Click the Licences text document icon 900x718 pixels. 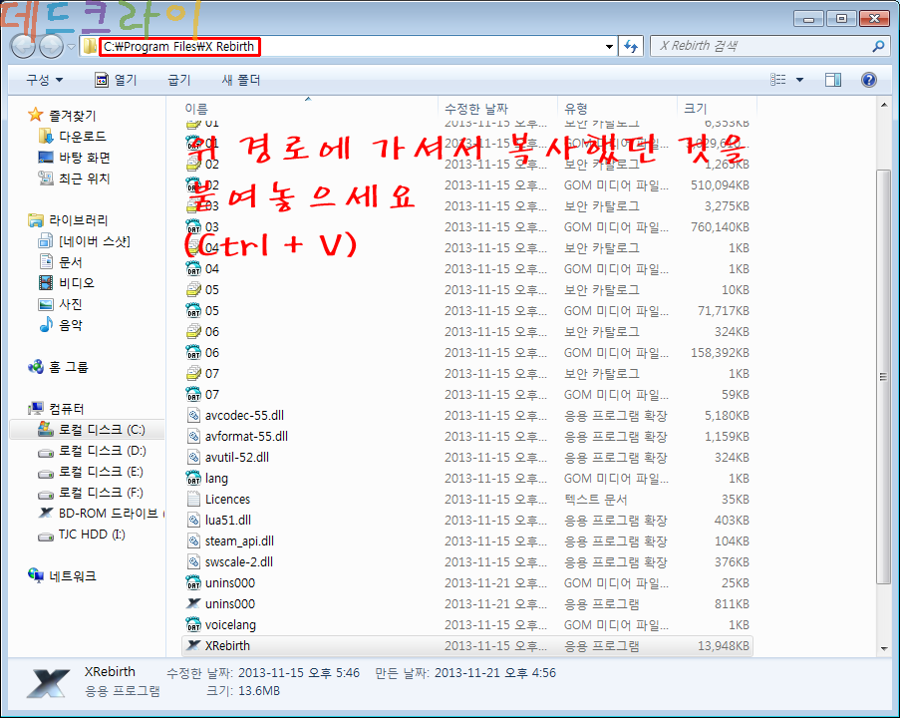tap(194, 500)
